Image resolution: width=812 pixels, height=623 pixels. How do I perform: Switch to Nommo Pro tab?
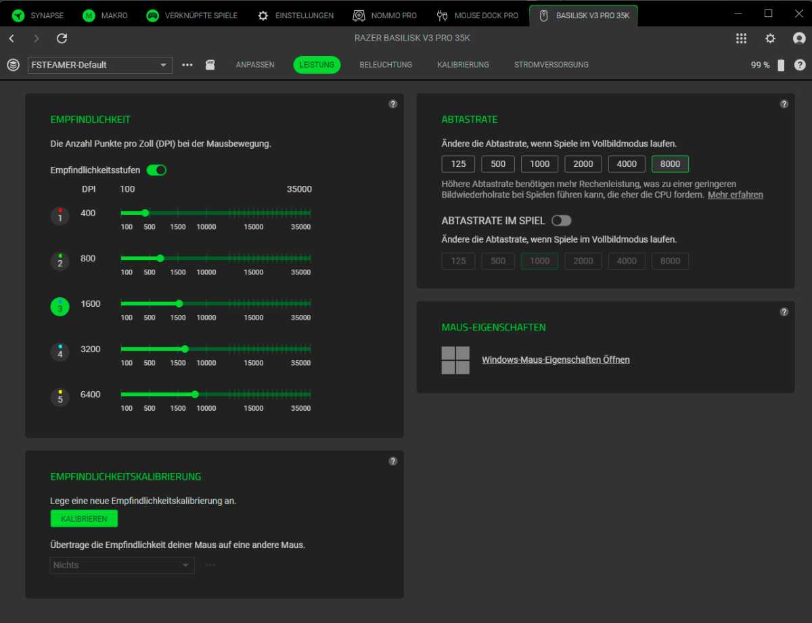(386, 15)
